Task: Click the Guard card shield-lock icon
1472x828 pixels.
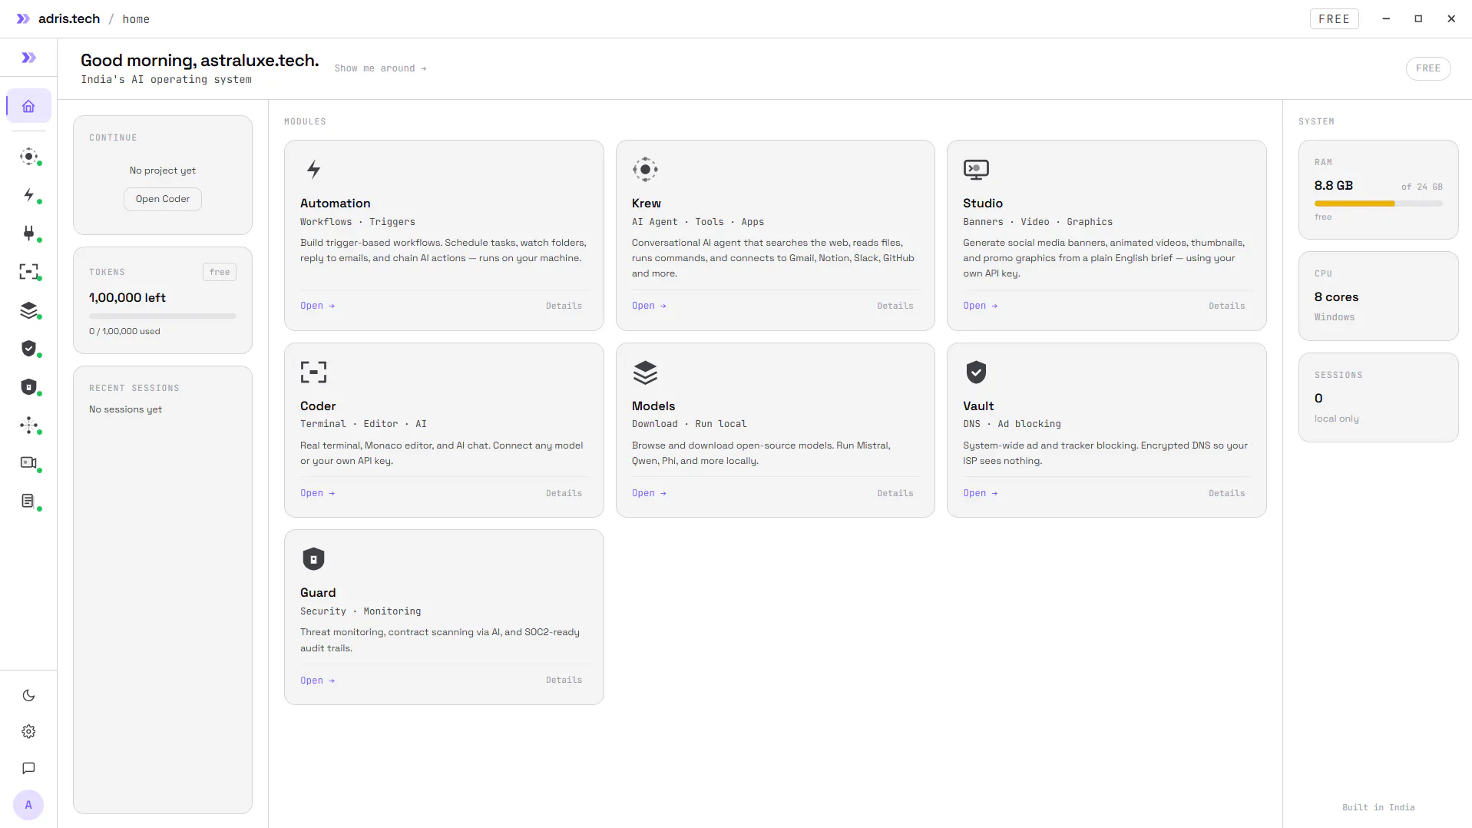Action: coord(313,559)
